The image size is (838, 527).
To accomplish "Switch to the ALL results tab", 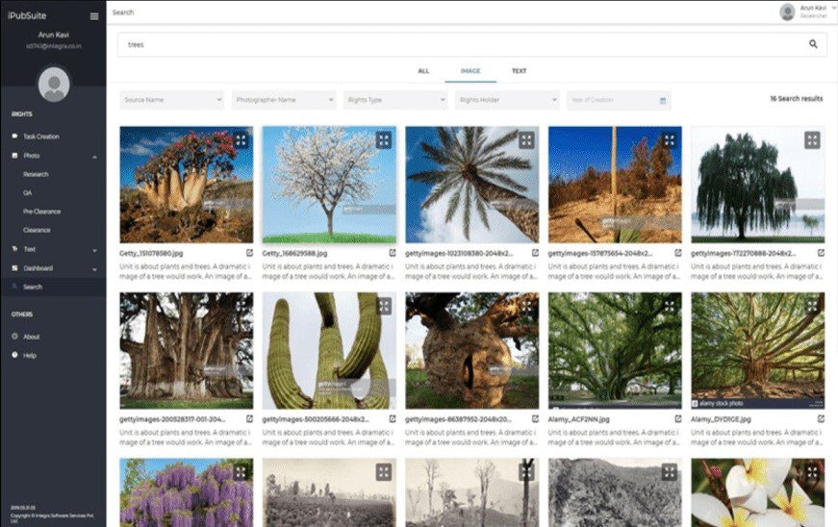I will [423, 71].
